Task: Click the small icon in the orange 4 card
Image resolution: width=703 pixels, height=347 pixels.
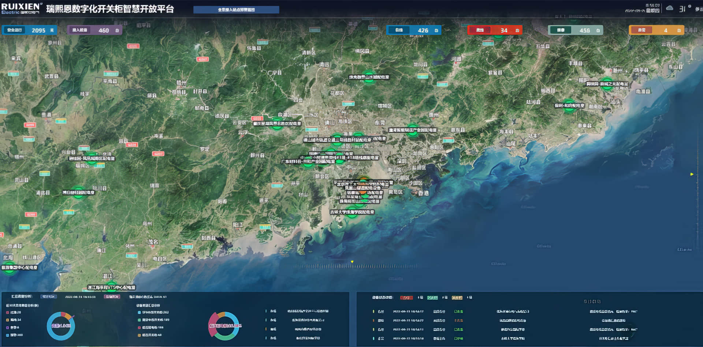Action: 679,31
